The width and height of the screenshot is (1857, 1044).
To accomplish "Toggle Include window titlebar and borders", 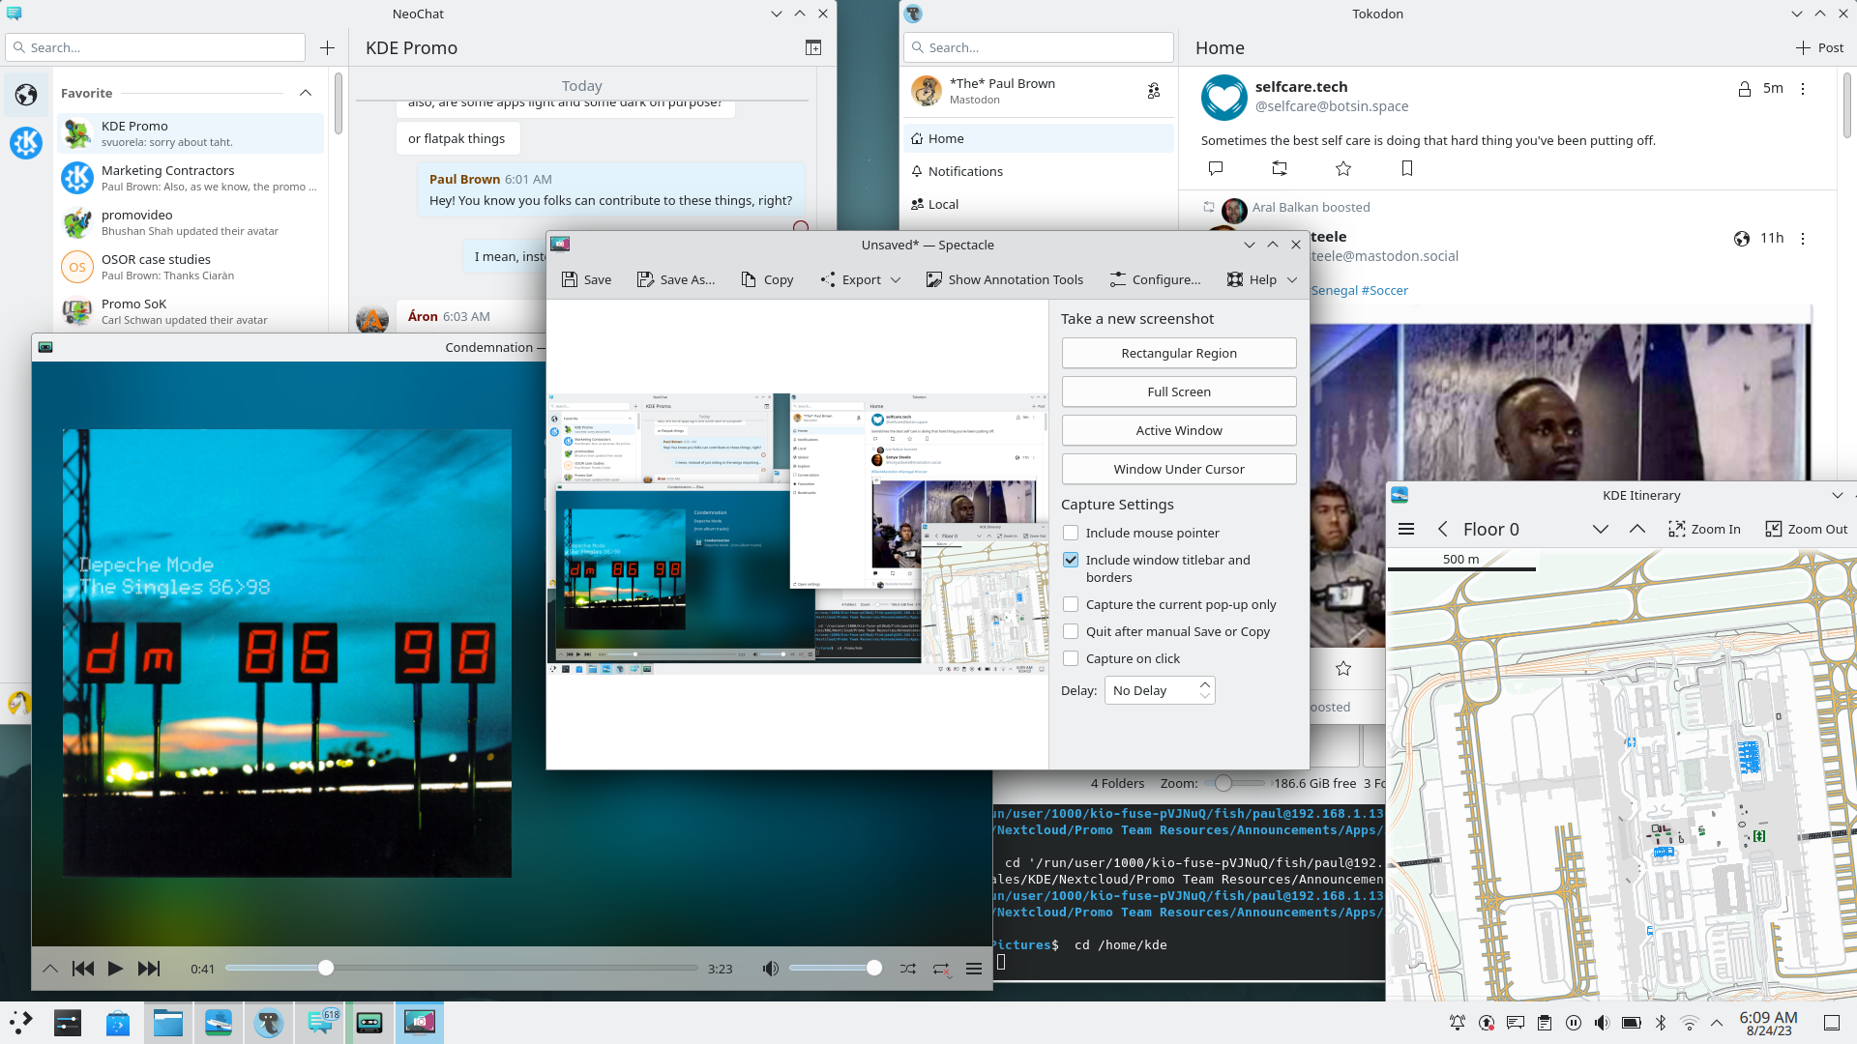I will click(x=1070, y=560).
